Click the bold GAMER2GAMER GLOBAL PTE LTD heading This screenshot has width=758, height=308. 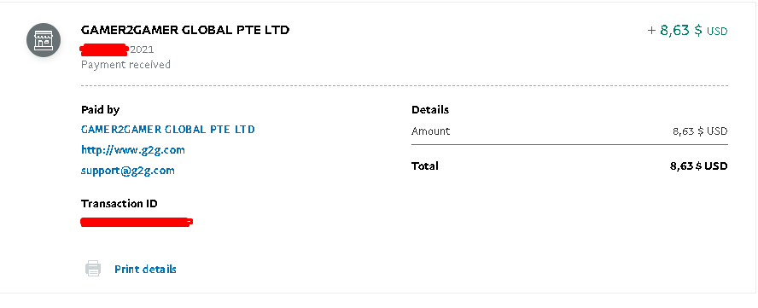(x=185, y=30)
